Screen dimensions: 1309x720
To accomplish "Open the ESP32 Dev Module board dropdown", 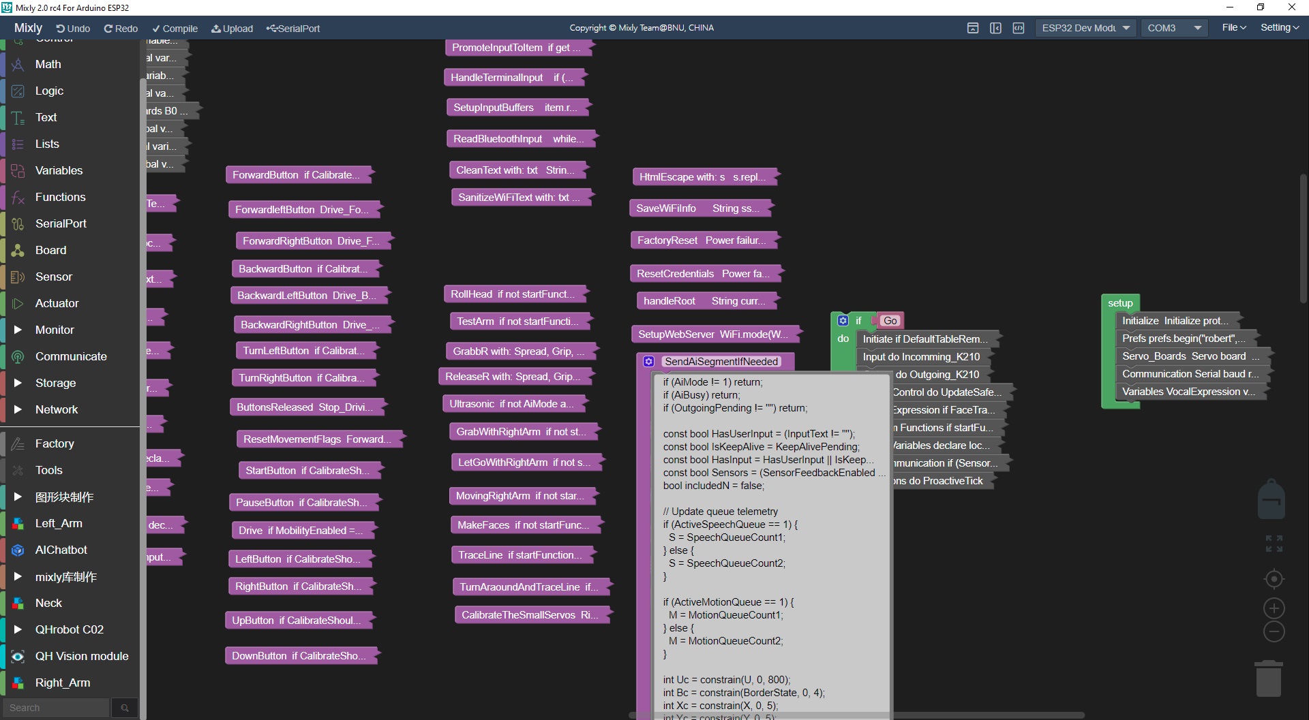I will pos(1085,28).
